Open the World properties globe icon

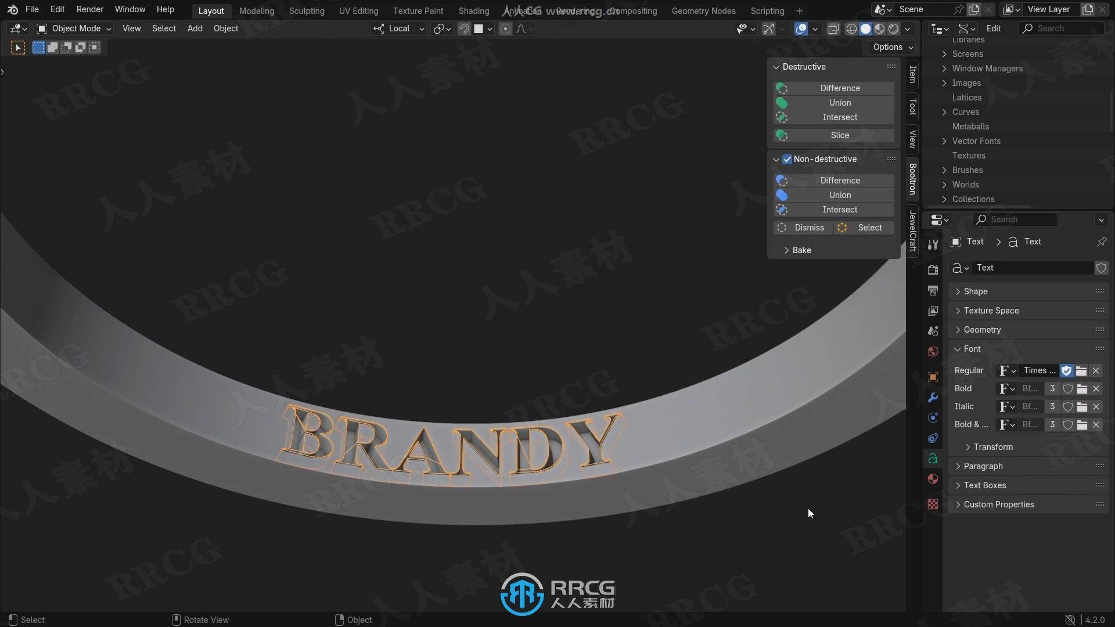click(x=933, y=352)
